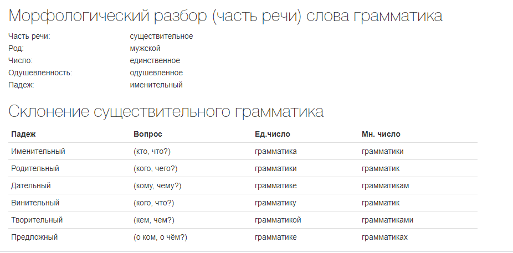Image resolution: width=513 pixels, height=253 pixels.
Task: Click the Падеж value именительный
Action: coord(156,85)
